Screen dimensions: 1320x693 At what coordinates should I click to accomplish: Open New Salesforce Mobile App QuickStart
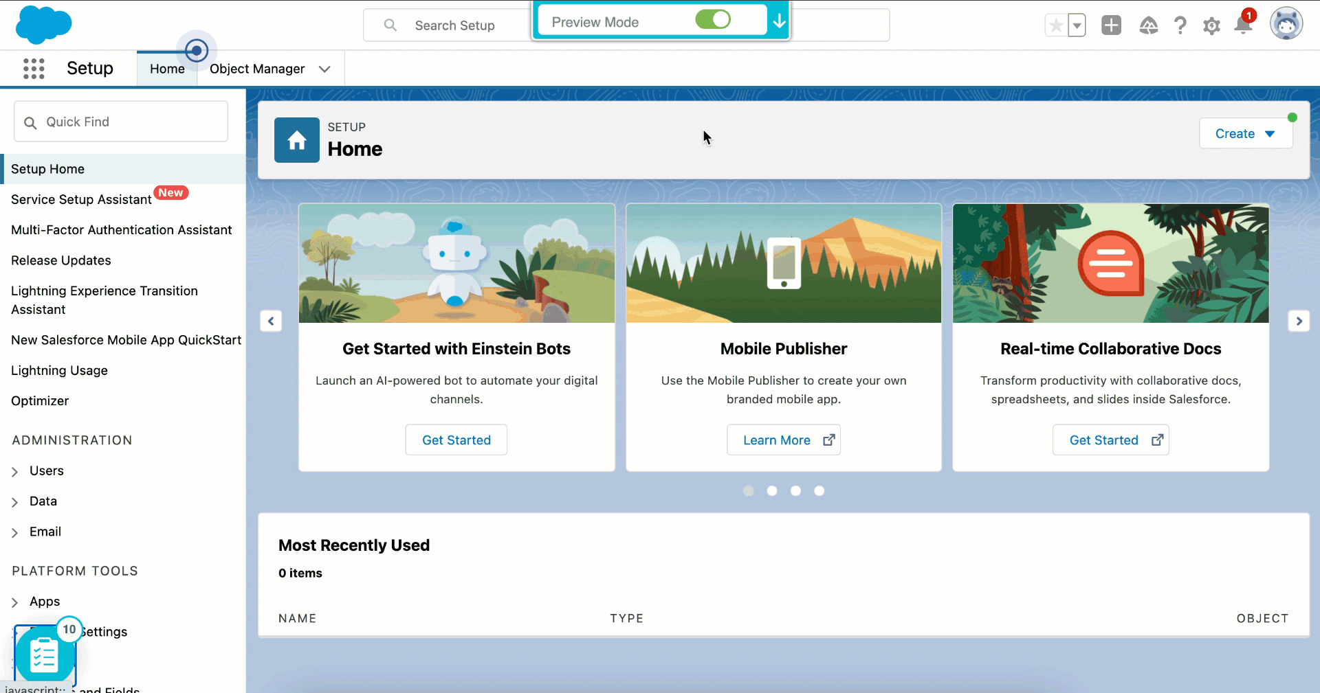(x=126, y=340)
